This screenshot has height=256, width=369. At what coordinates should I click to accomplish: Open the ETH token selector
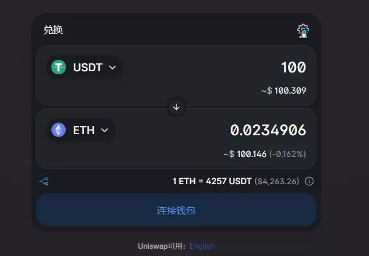point(81,130)
